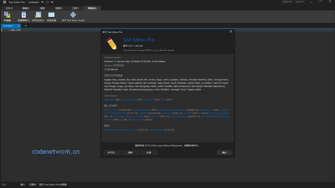Click the License (许可证...) button
This screenshot has width=335, height=188.
tap(112, 153)
